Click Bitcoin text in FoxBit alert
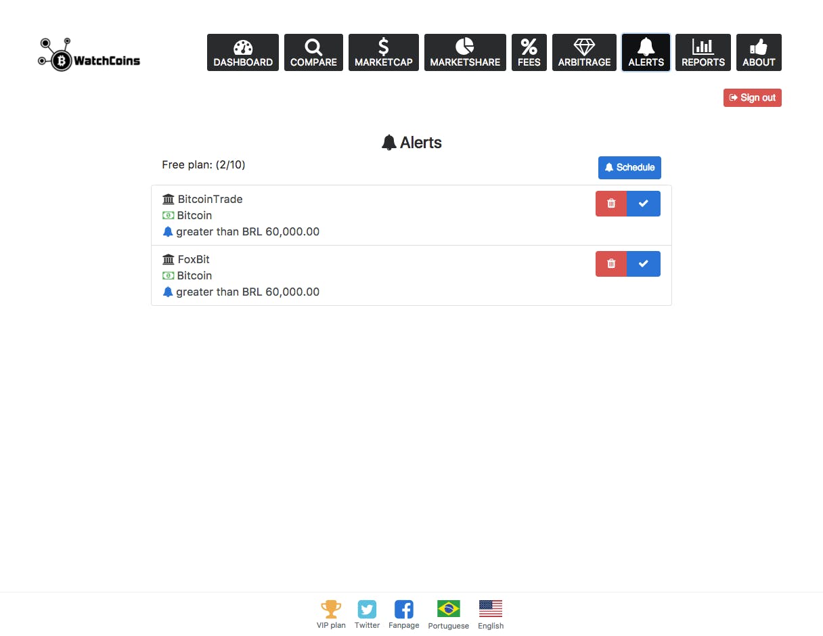The height and width of the screenshot is (636, 823). coord(194,275)
